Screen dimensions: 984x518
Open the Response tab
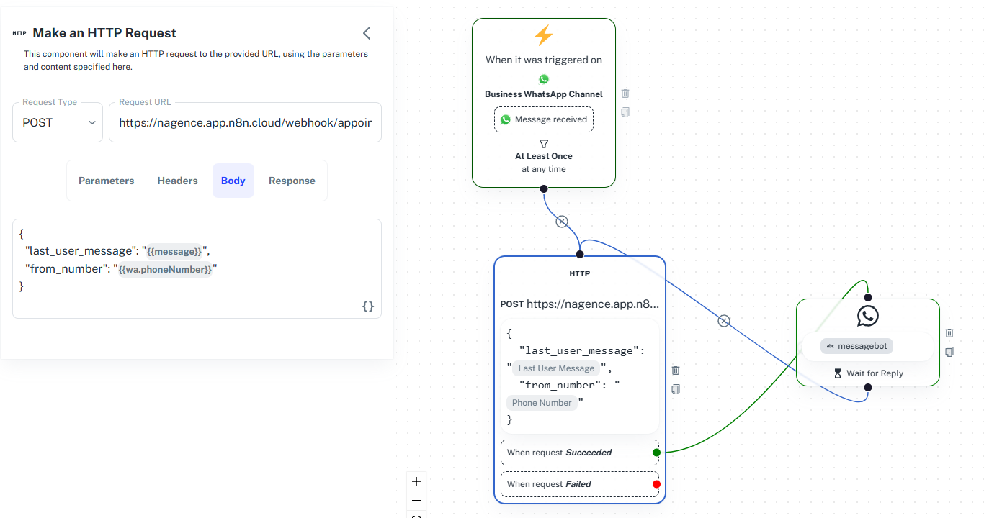(292, 181)
